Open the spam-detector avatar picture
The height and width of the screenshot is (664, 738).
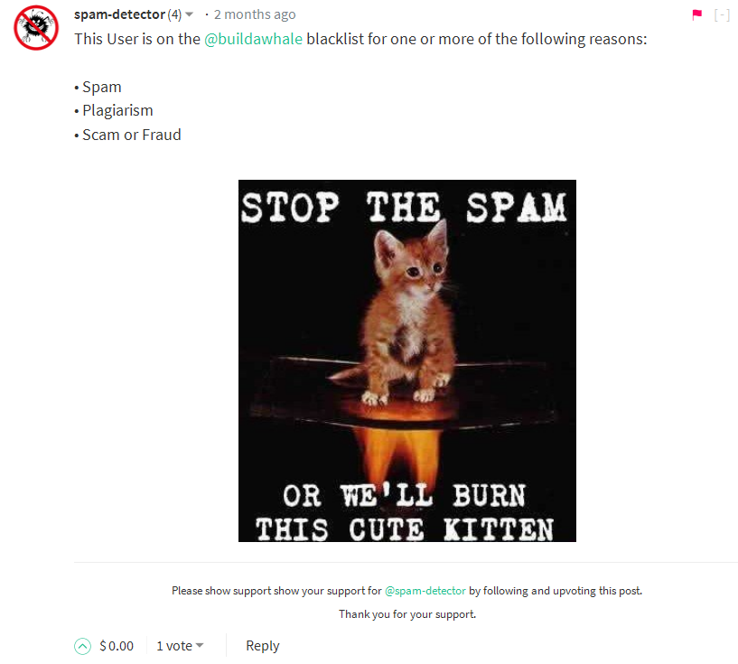click(x=36, y=27)
